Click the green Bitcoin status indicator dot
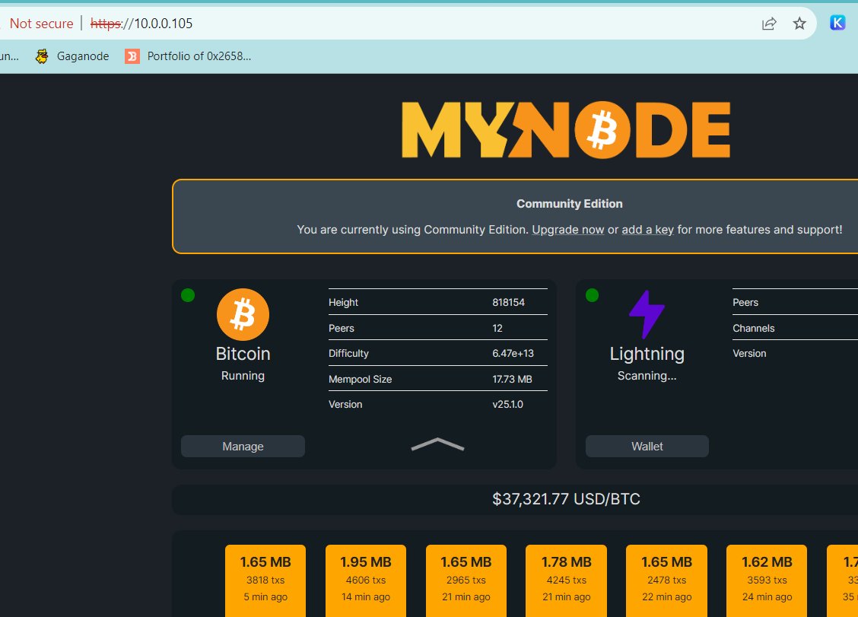The width and height of the screenshot is (858, 617). 188,296
